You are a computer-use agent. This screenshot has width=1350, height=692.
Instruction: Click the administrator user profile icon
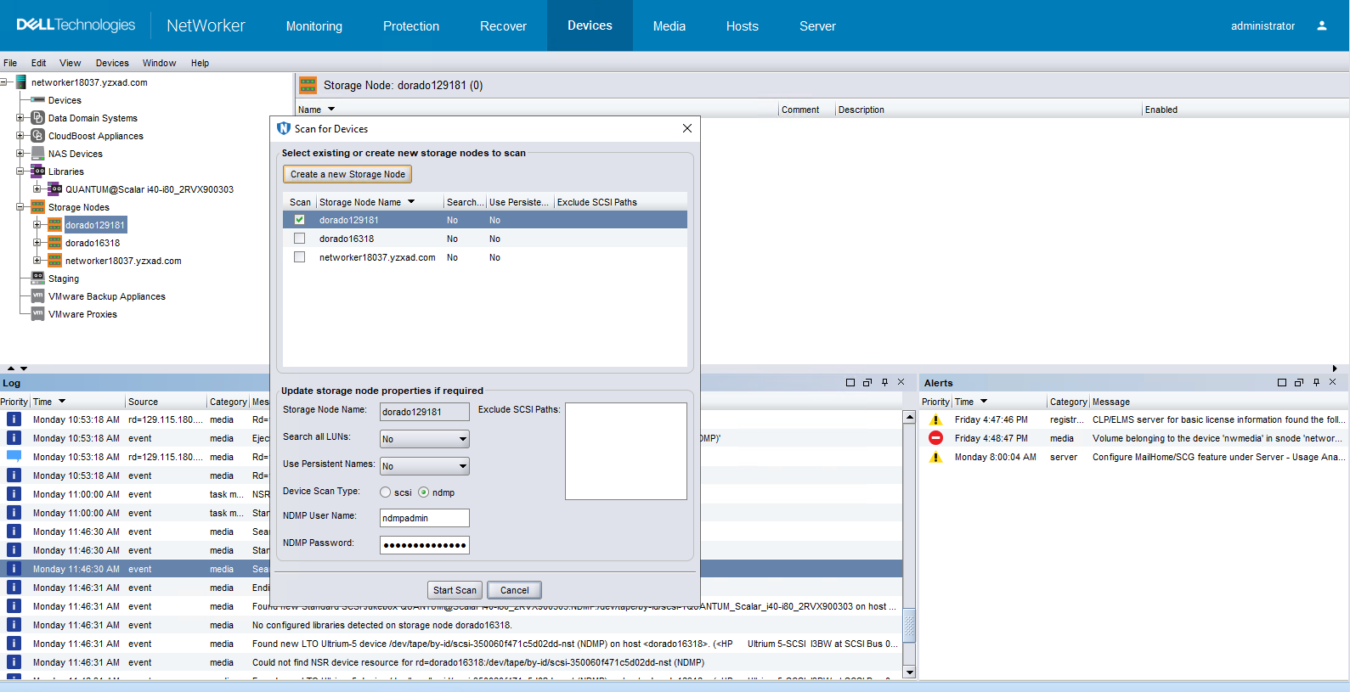pos(1321,25)
